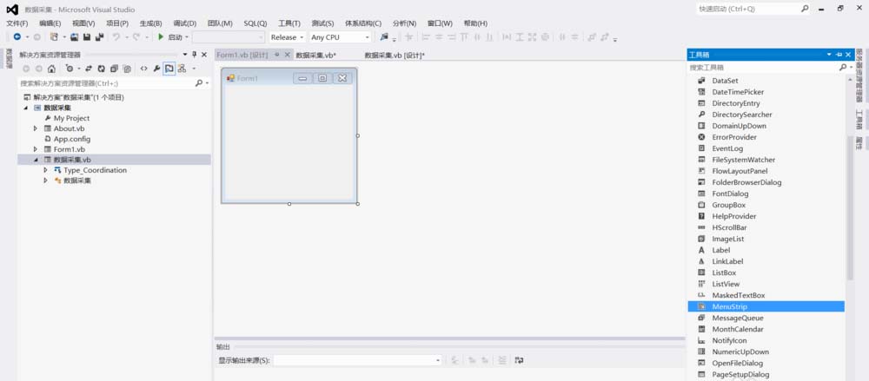Expand the Form1.vb tree node
The height and width of the screenshot is (381, 869).
pos(36,149)
